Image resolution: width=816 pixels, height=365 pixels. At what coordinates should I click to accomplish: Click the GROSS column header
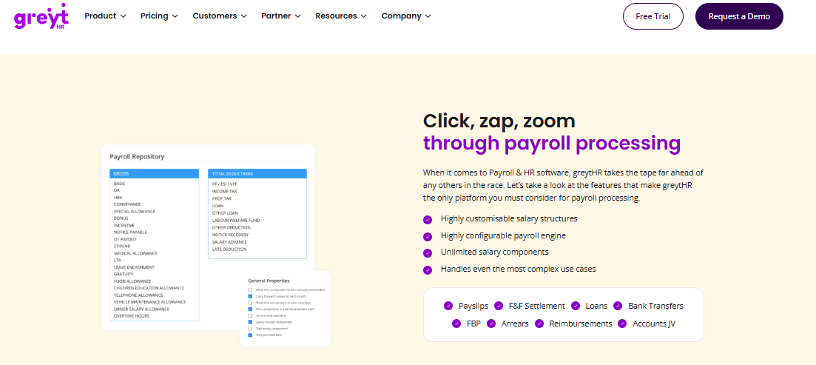coord(154,173)
